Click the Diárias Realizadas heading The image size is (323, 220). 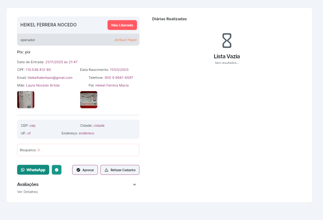169,19
